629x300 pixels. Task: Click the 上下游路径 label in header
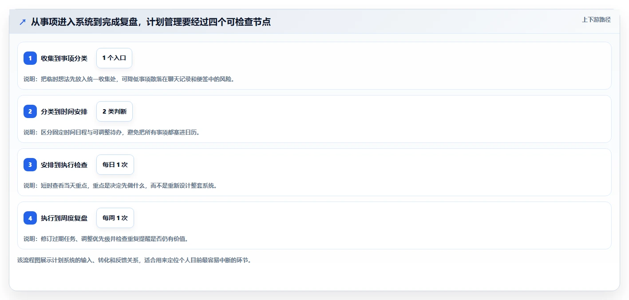click(x=596, y=20)
